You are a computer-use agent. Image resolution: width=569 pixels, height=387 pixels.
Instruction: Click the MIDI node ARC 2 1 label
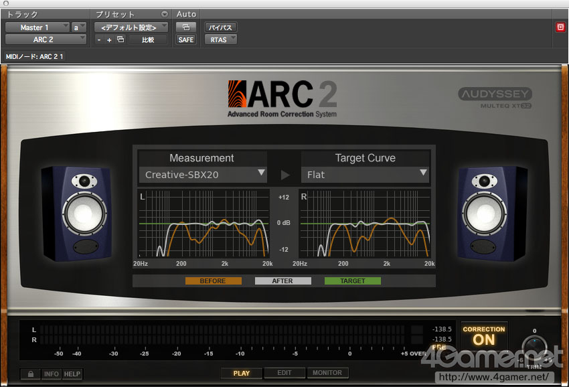[34, 57]
